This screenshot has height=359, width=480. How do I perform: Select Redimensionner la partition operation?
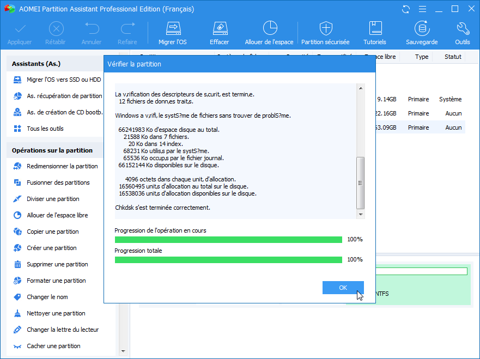point(56,166)
